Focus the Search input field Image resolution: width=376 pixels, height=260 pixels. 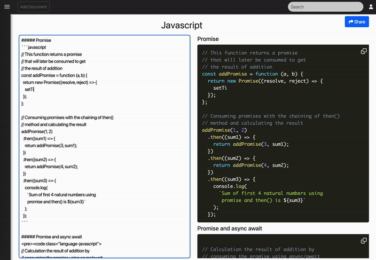pos(325,7)
